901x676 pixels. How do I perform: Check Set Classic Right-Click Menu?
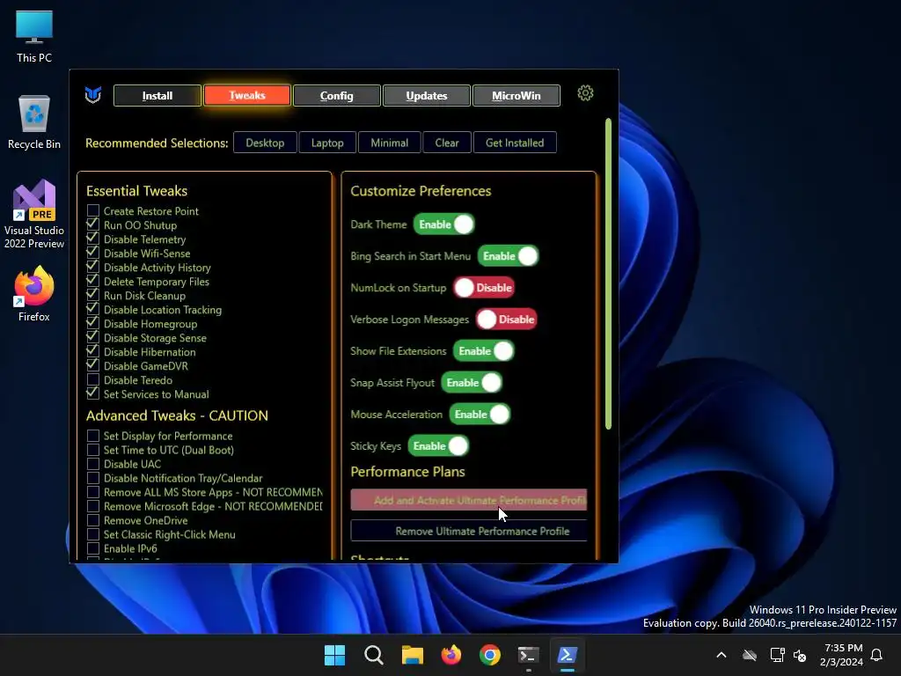click(x=93, y=534)
